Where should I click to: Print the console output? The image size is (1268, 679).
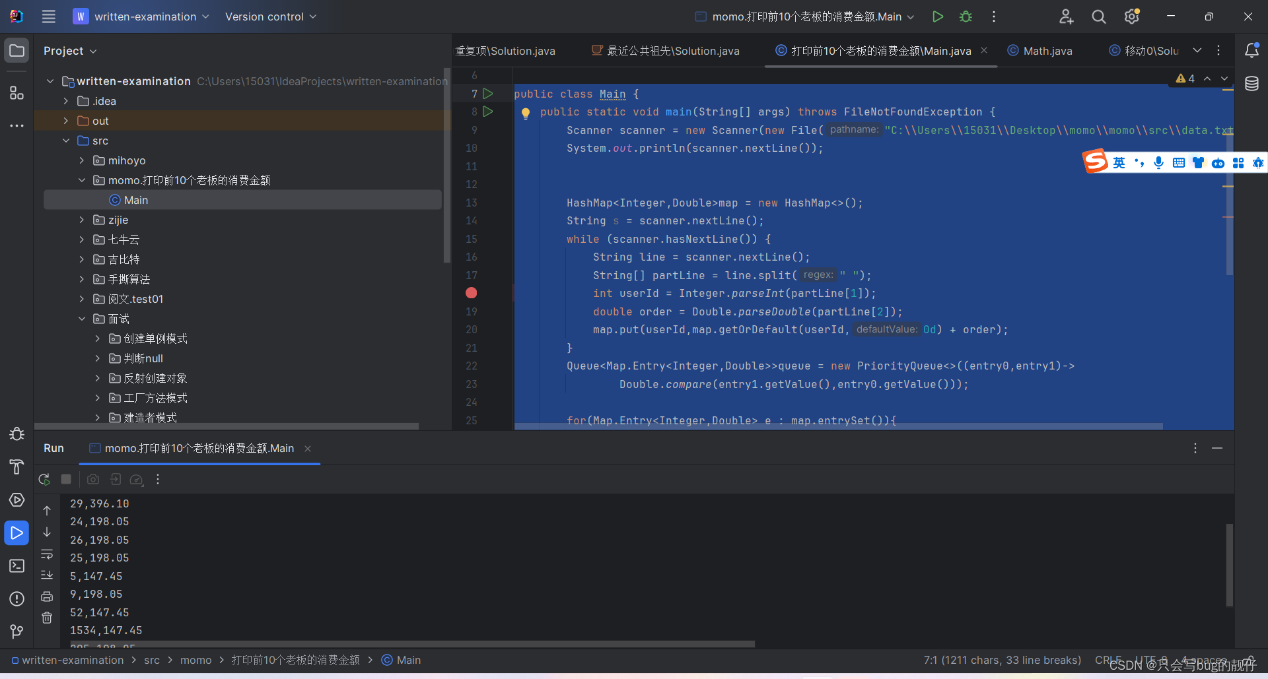coord(47,597)
